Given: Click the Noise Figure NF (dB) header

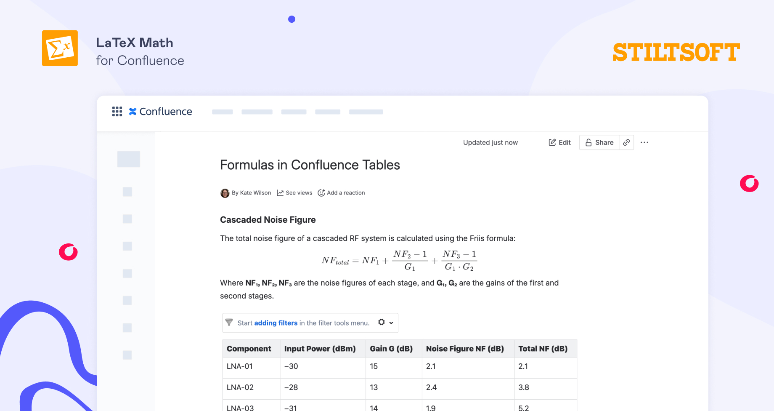Looking at the screenshot, I should pos(468,349).
